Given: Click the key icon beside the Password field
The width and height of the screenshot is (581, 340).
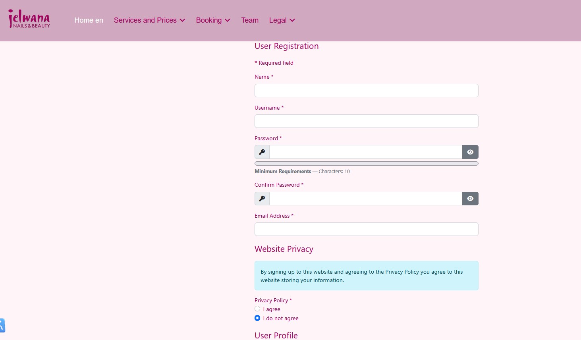Looking at the screenshot, I should point(262,152).
